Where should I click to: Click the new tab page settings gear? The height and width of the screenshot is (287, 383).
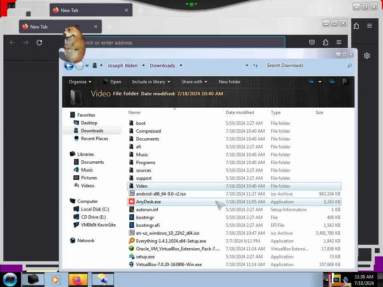(367, 56)
